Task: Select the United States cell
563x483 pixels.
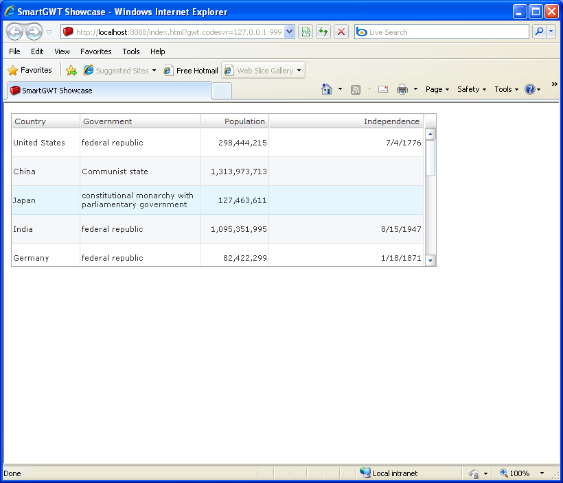Action: (45, 143)
